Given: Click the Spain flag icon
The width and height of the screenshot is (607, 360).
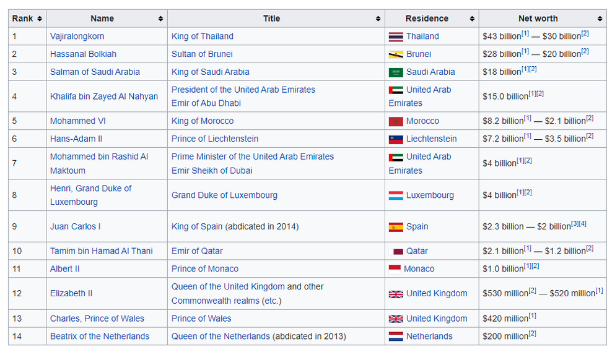Looking at the screenshot, I should 396,227.
